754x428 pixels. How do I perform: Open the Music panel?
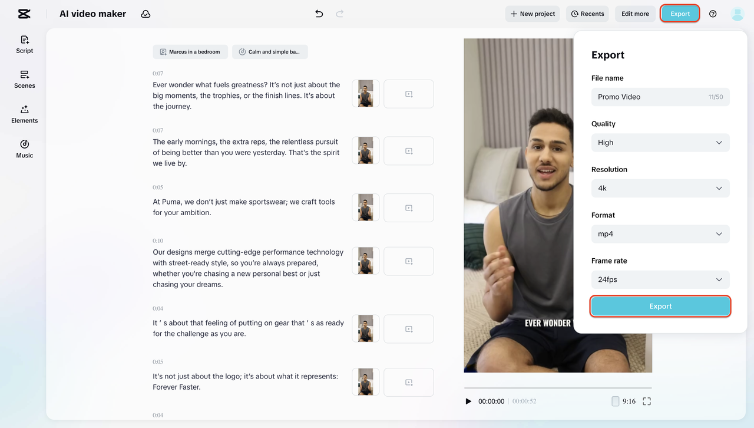(x=24, y=149)
